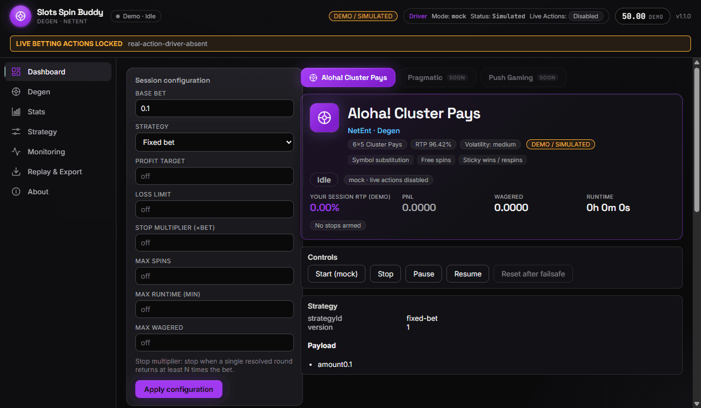
Task: Click the DEMO / SIMULATED tag on game card
Action: [560, 144]
